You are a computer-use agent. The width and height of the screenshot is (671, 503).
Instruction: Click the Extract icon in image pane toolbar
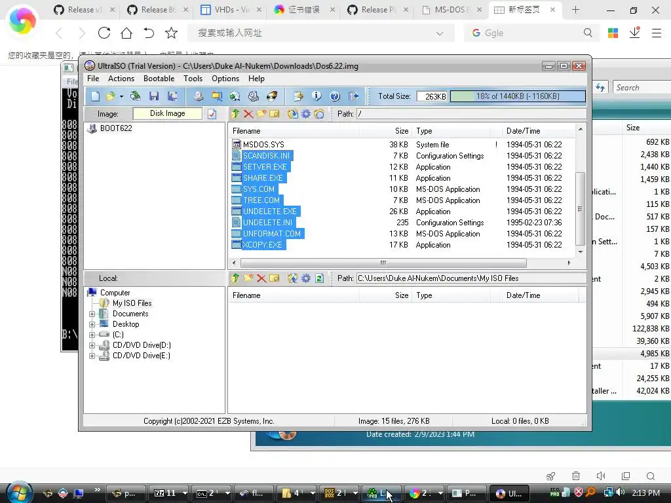point(293,114)
